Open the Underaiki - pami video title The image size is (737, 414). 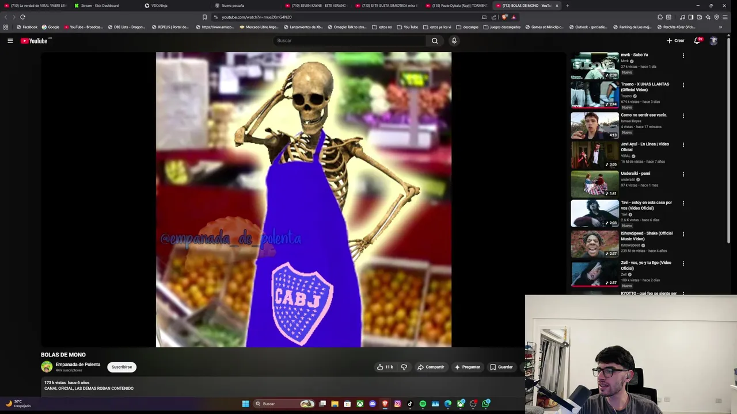pyautogui.click(x=635, y=173)
